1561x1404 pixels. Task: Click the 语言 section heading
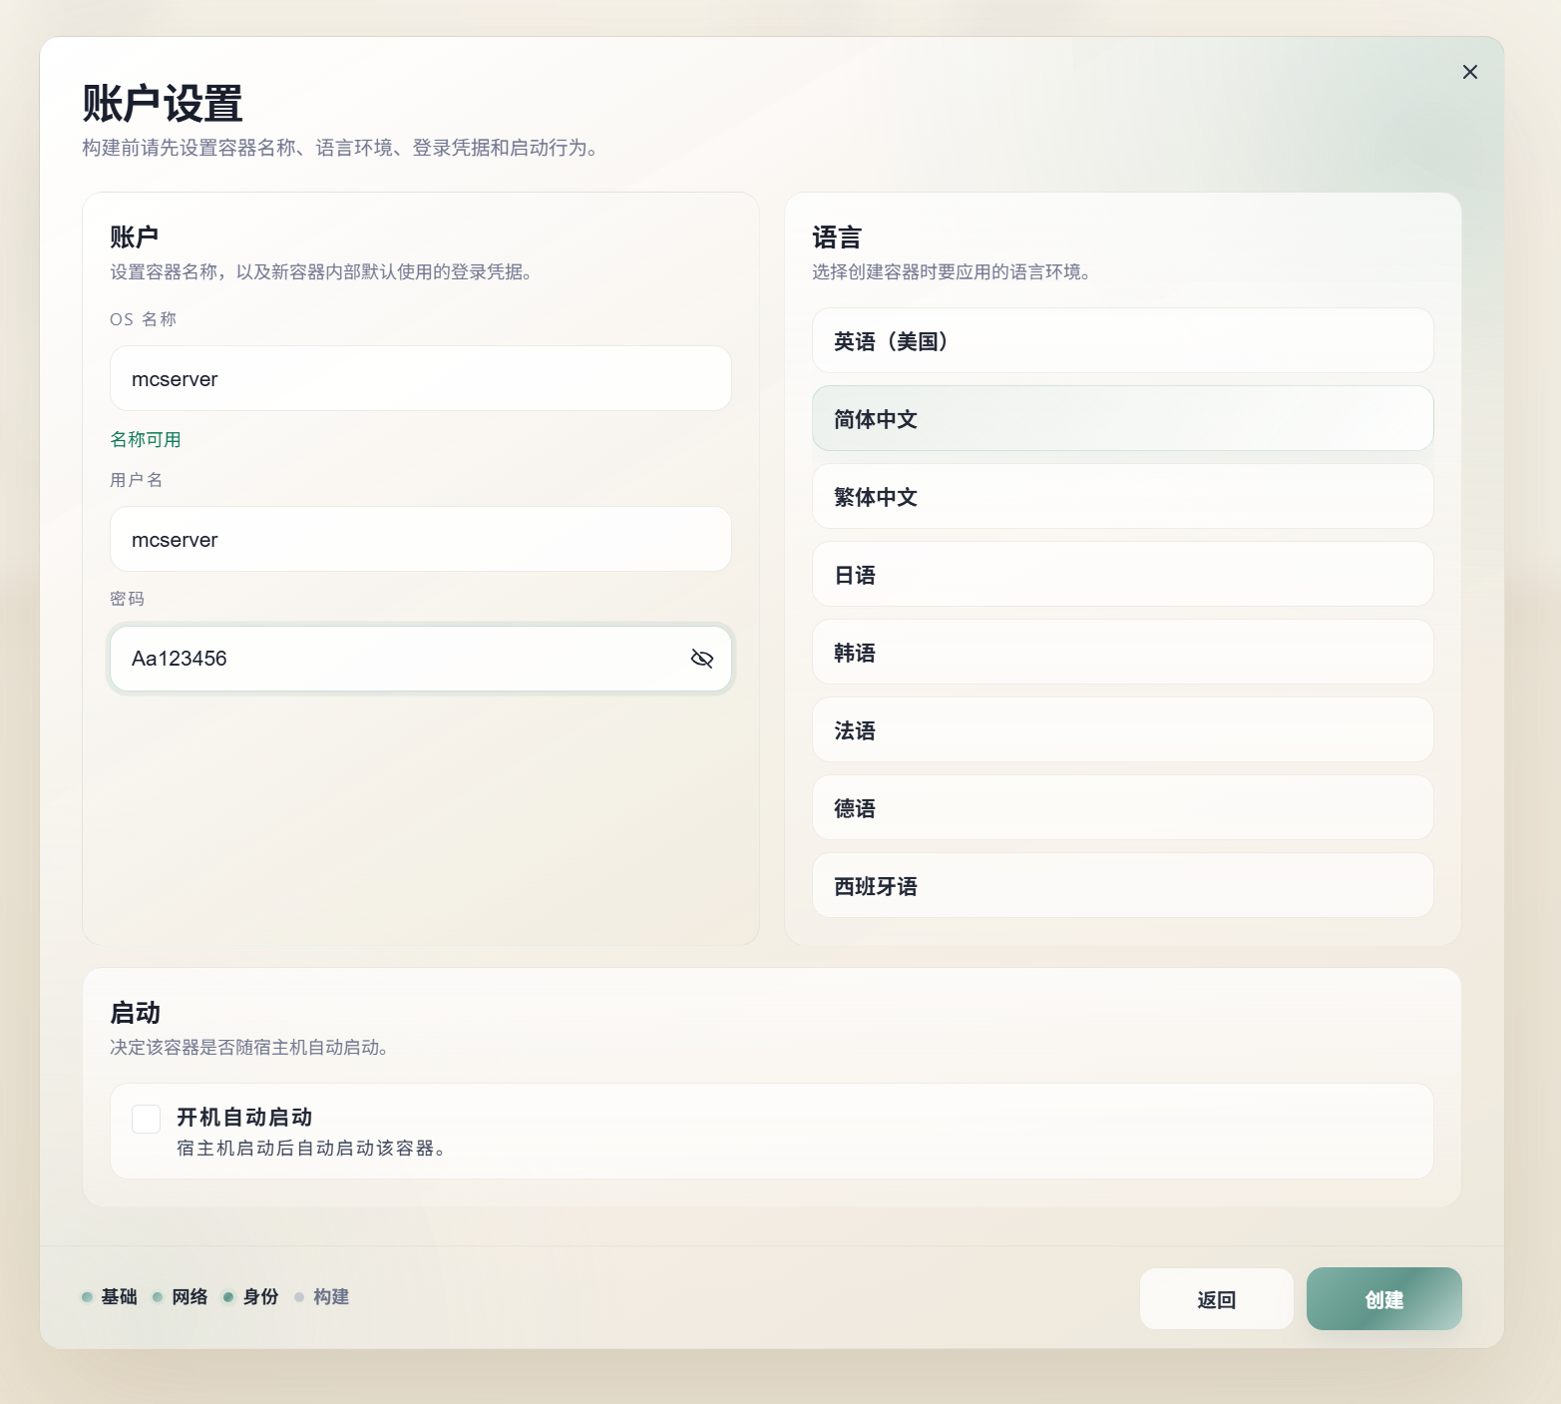tap(837, 237)
